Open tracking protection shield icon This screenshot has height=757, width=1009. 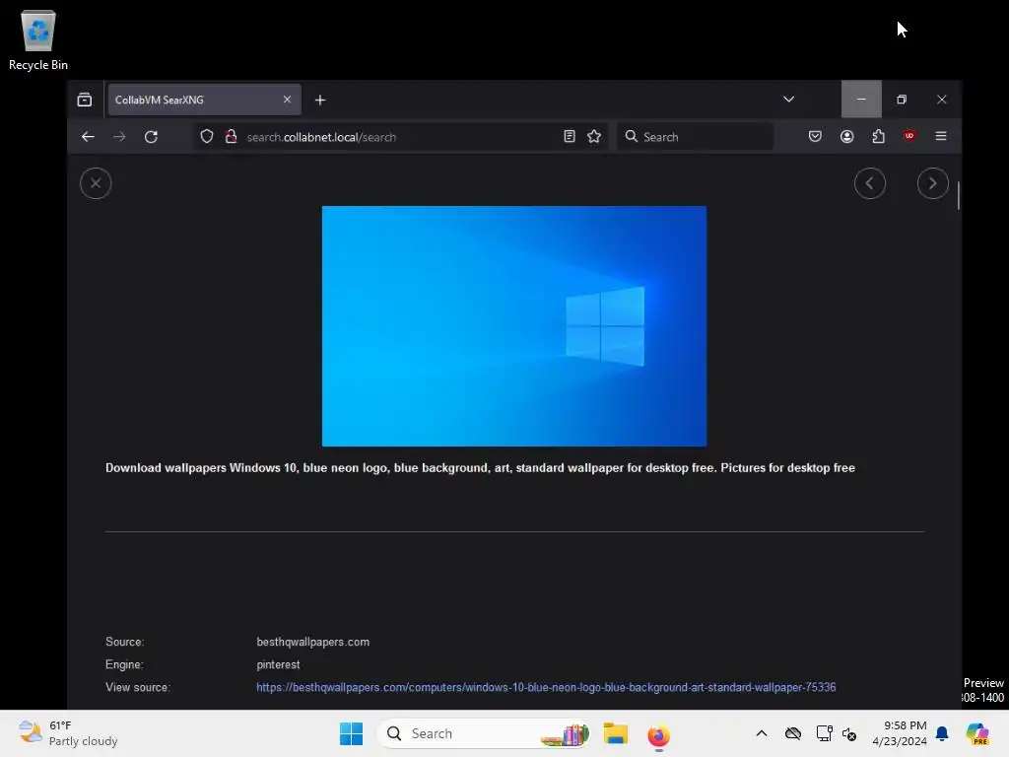coord(207,136)
